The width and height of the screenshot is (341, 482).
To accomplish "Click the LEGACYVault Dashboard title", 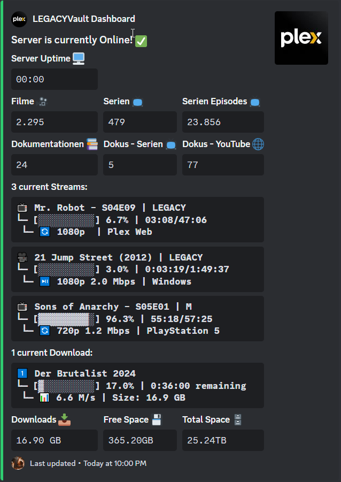I will click(84, 19).
